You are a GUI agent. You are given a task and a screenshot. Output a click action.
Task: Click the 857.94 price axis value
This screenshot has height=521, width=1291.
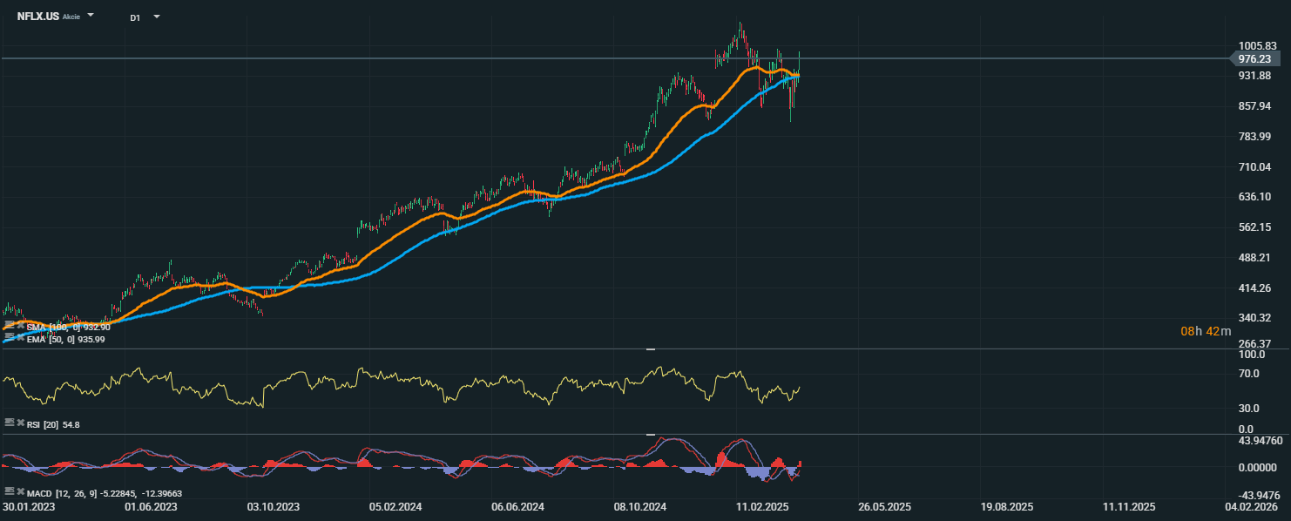(x=1254, y=106)
